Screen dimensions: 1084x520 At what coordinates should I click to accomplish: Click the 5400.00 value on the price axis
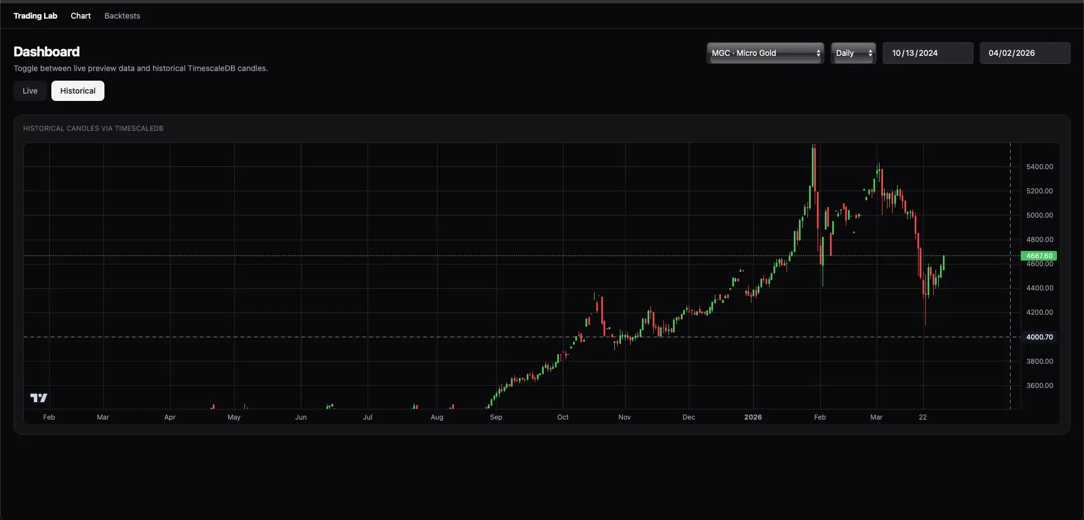(x=1039, y=166)
